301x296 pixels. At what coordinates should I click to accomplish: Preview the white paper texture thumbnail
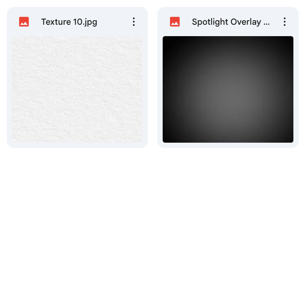pyautogui.click(x=77, y=89)
